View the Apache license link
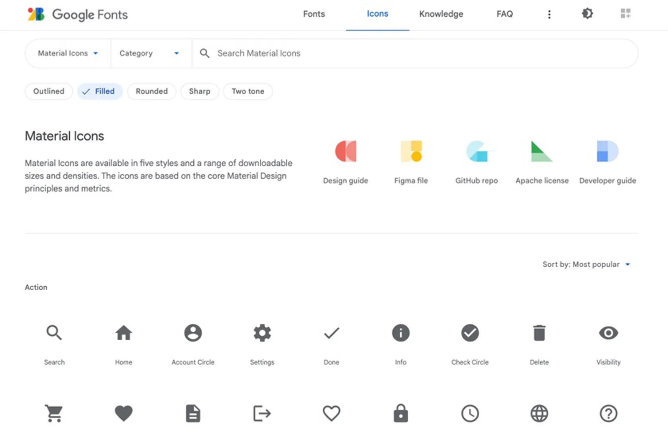Screen dimensions: 668x429 click(542, 163)
